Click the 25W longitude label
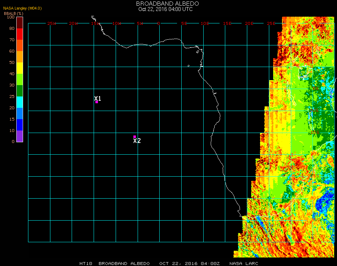The width and height of the screenshot is (337, 266). (51, 23)
